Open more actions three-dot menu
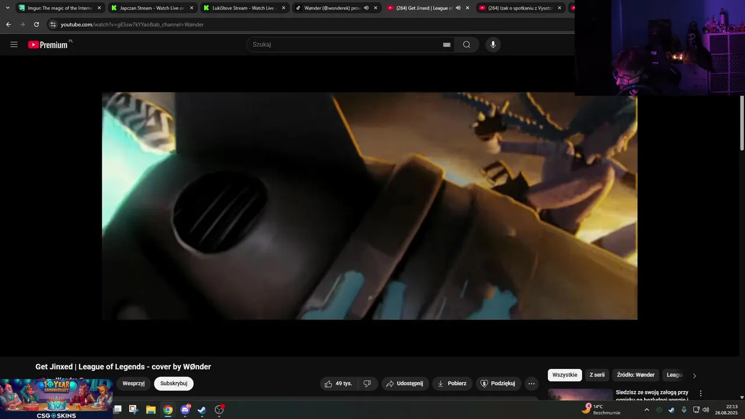The image size is (745, 419). click(x=531, y=384)
